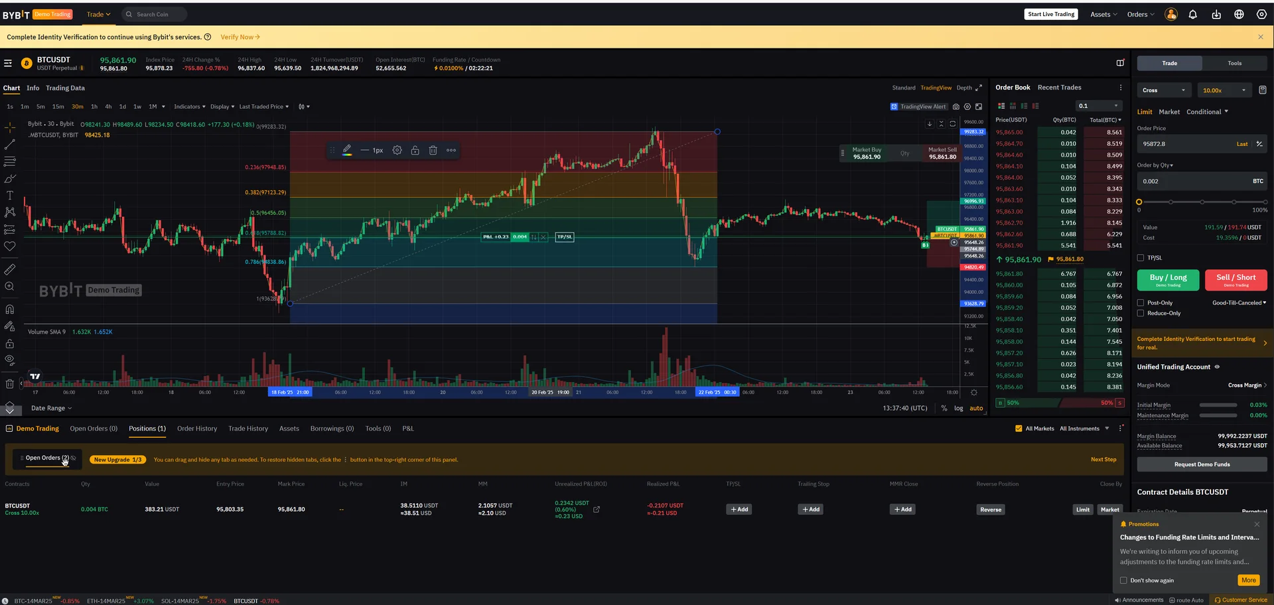Viewport: 1274px width, 605px height.
Task: Click Request Demo Funds button
Action: (x=1202, y=464)
